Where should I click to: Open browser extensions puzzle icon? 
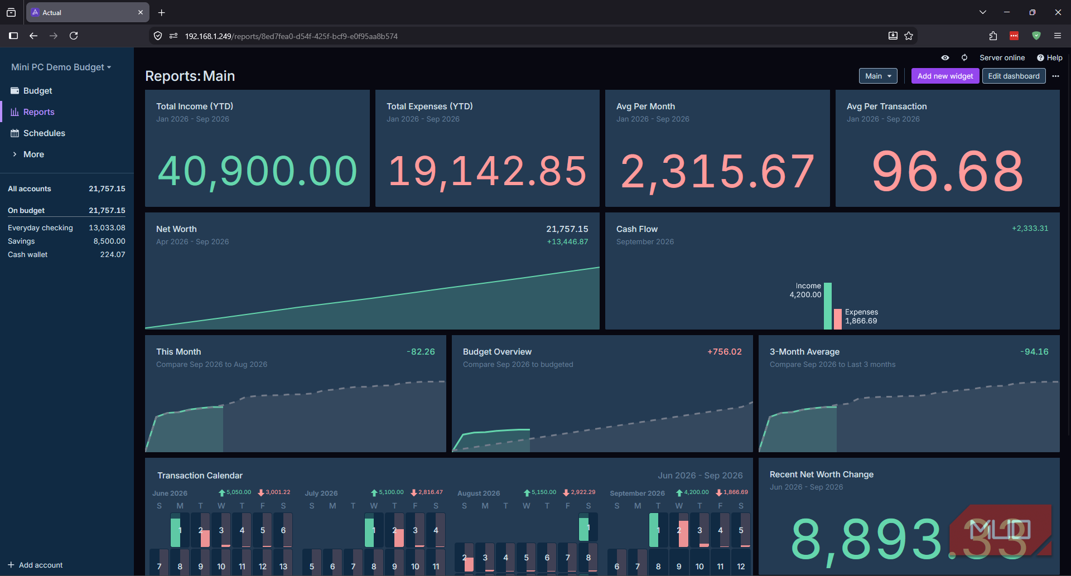coord(993,36)
